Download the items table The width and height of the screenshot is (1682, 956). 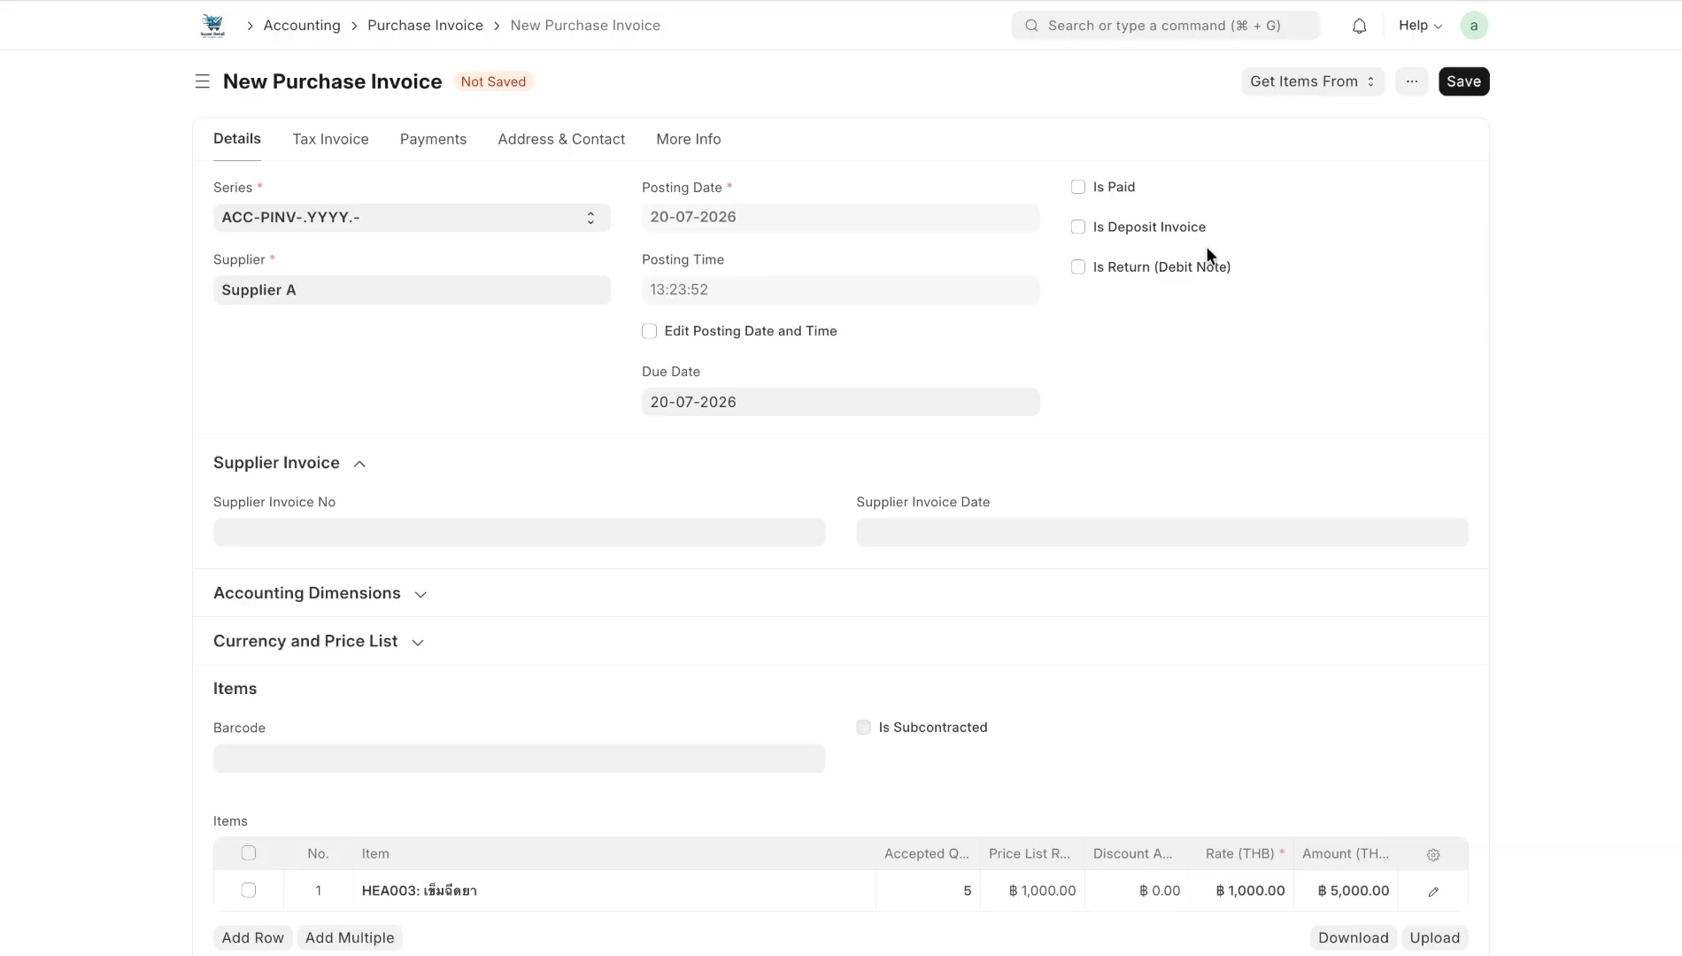tap(1353, 937)
